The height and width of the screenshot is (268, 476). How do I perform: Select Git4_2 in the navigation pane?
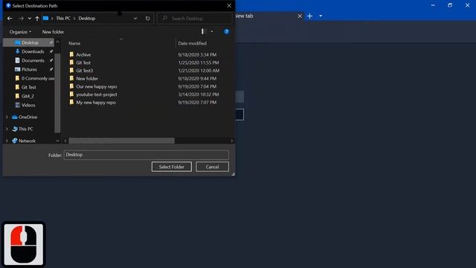point(28,96)
